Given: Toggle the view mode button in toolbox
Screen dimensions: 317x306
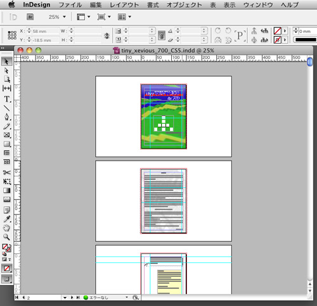Looking at the screenshot, I should (6, 279).
